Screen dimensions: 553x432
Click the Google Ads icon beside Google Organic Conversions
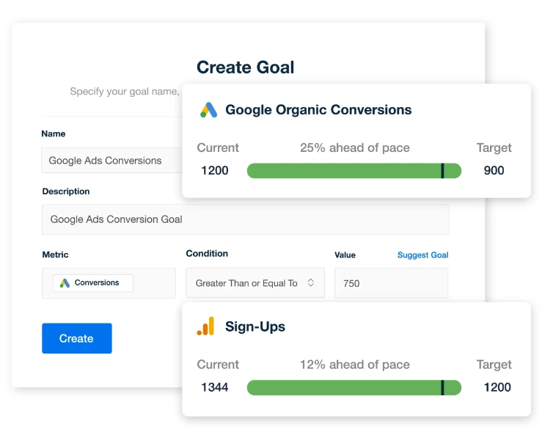pos(208,110)
